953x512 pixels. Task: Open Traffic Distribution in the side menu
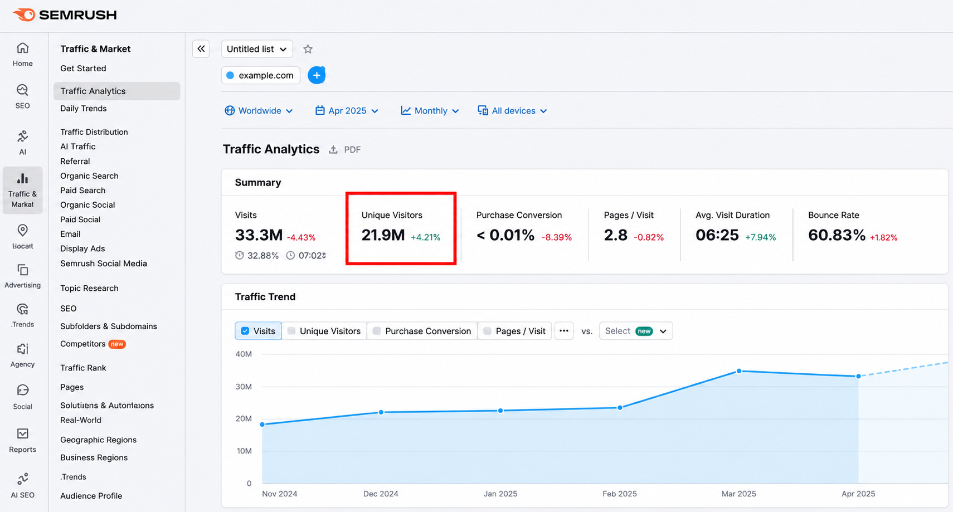pyautogui.click(x=94, y=132)
